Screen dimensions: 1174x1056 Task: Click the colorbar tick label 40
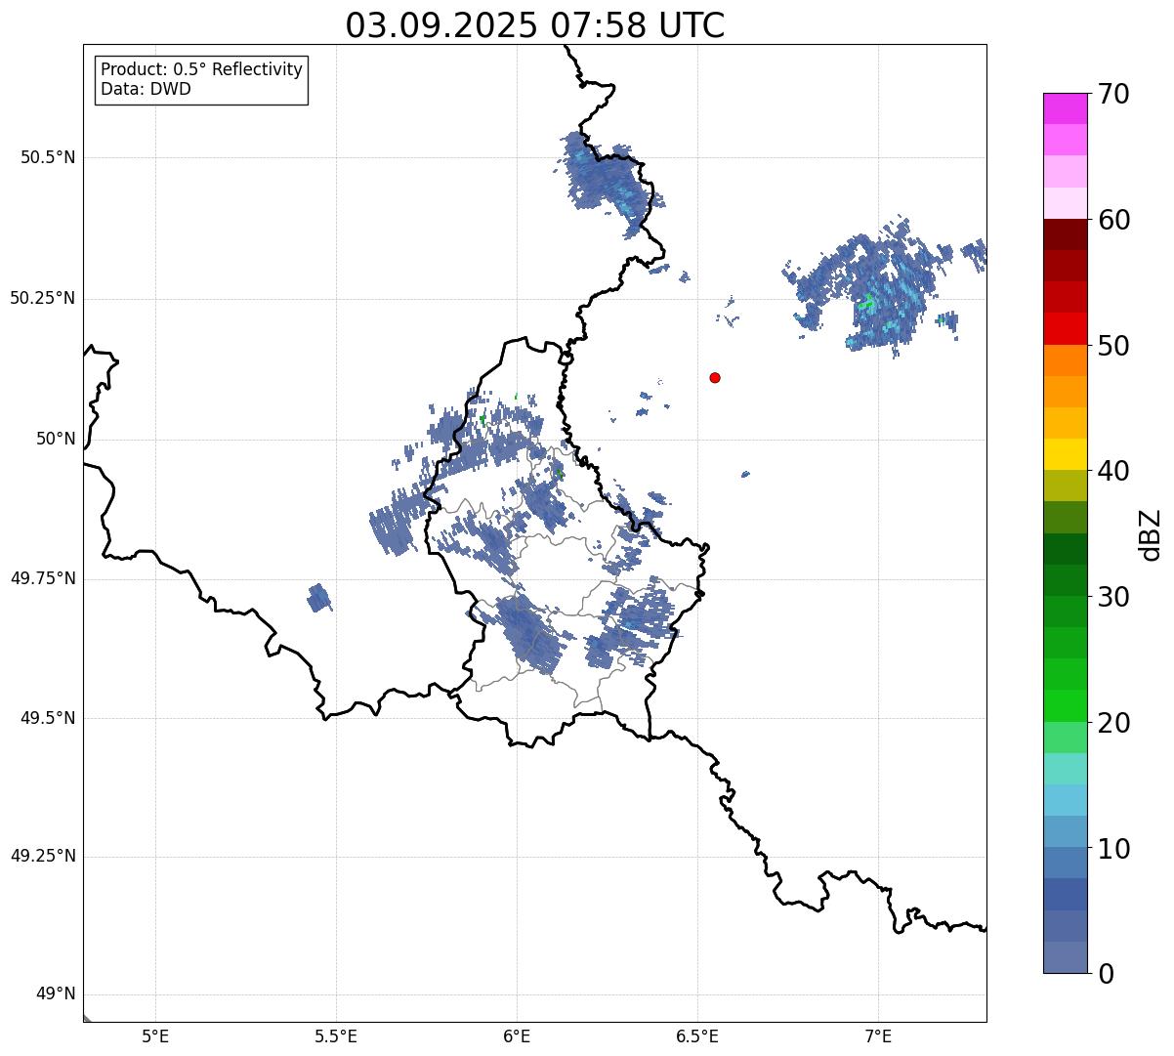[x=1112, y=471]
